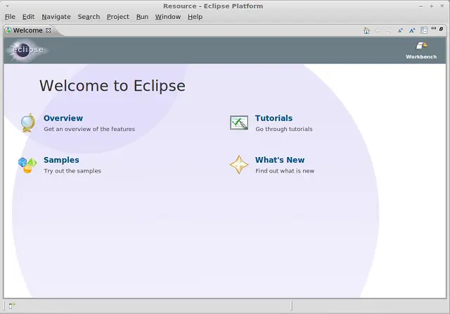Screen dimensions: 450x314
Task: Open the Samples link
Action: tap(61, 160)
